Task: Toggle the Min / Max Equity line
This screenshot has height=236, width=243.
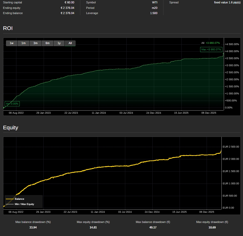Action: coord(24,204)
